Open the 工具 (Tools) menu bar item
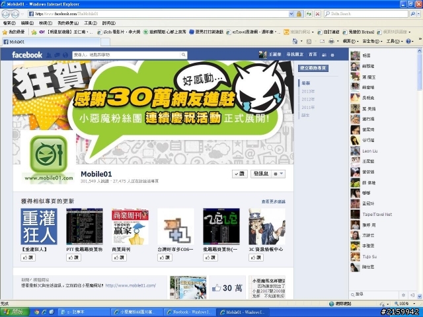Viewport: 423px width, 317px height. click(91, 23)
